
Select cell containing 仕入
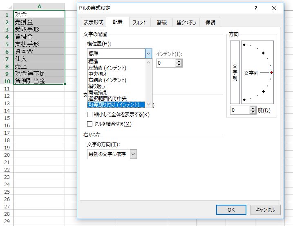(39, 59)
